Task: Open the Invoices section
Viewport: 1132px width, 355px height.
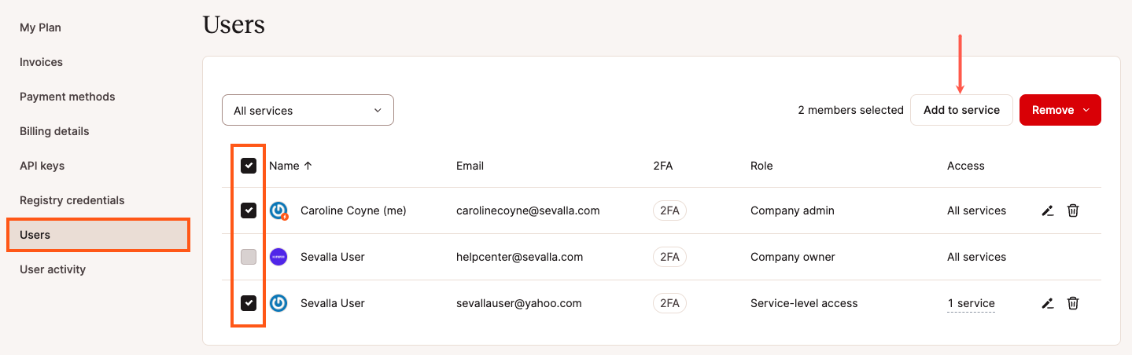Action: pos(41,62)
